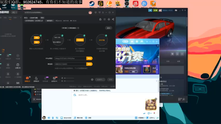This screenshot has width=221, height=124.
Task: Add a new scene with plus icon
Action: tap(21, 18)
